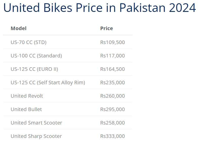
Task: Click the page title heading text
Action: click(99, 8)
